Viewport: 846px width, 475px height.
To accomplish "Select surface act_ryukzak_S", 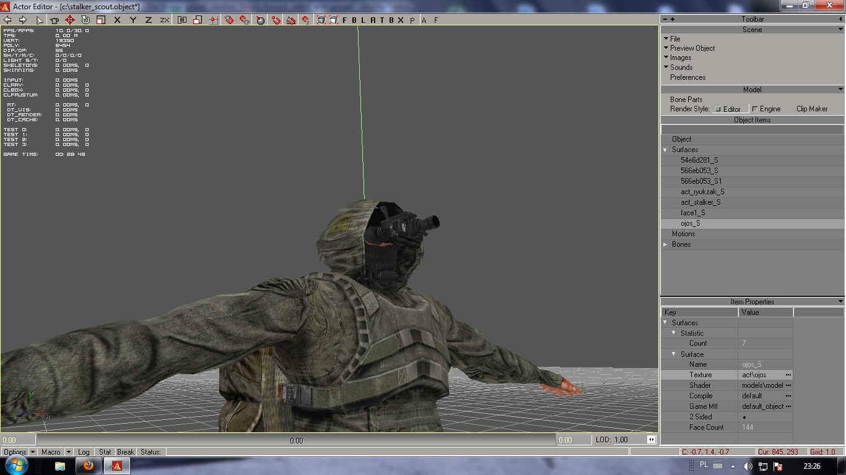I will [702, 192].
